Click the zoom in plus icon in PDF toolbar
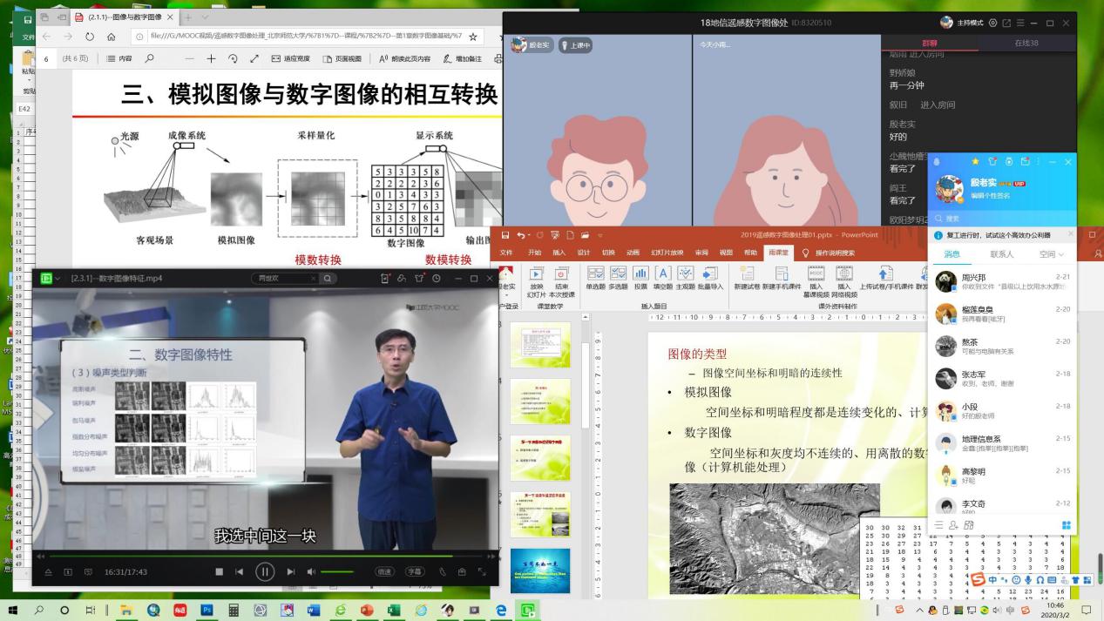Viewport: 1104px width, 621px height. tap(211, 59)
